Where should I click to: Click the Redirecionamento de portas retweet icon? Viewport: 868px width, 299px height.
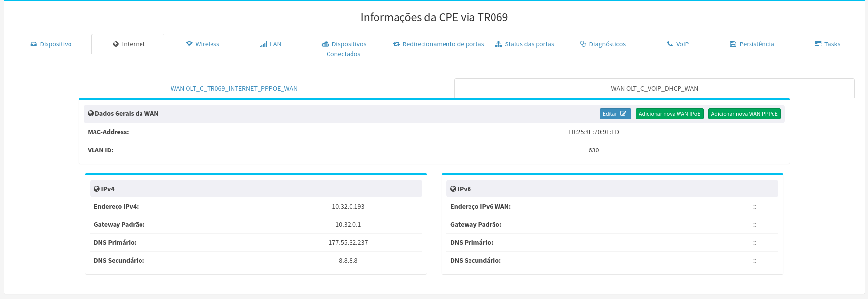click(x=397, y=44)
